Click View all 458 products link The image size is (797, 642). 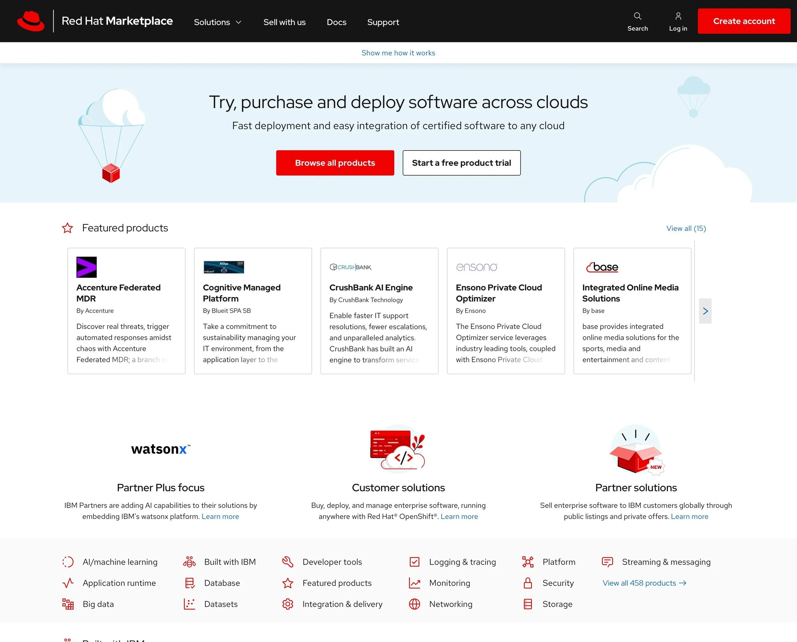[x=644, y=583]
